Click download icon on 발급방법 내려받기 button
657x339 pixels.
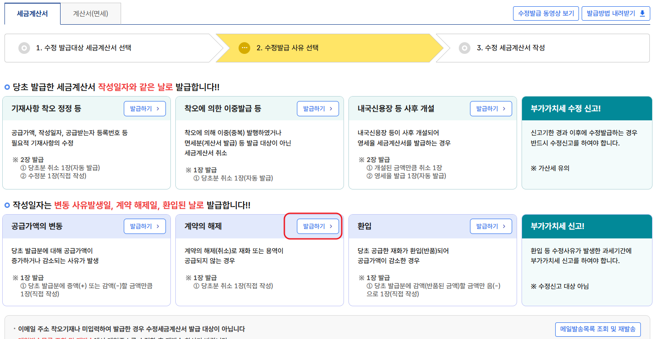tap(642, 13)
